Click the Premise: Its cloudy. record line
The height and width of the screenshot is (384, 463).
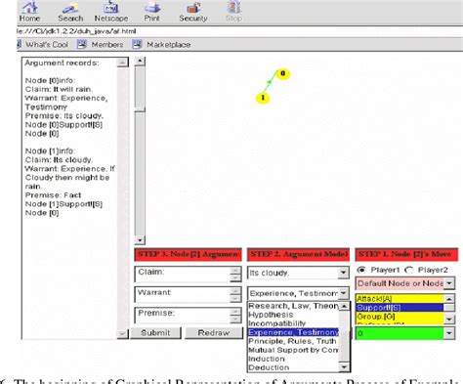(x=64, y=115)
